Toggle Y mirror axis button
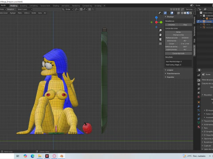The width and height of the screenshot is (213, 159). [x=177, y=9]
